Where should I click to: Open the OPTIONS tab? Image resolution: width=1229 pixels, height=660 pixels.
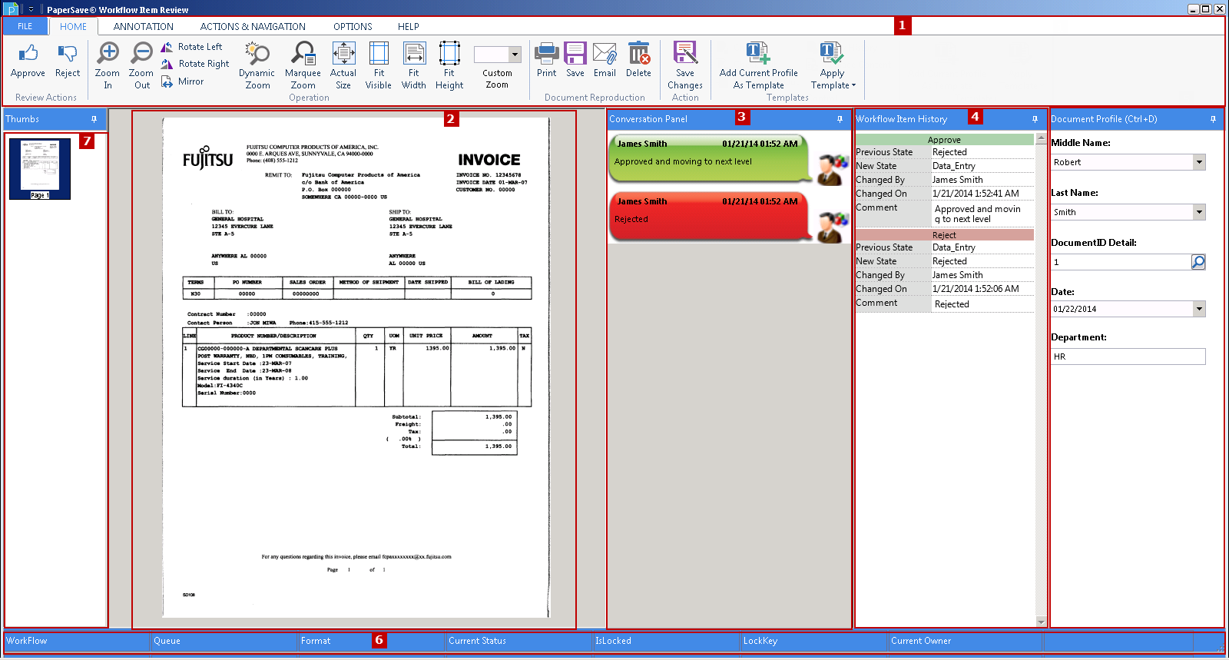tap(353, 26)
